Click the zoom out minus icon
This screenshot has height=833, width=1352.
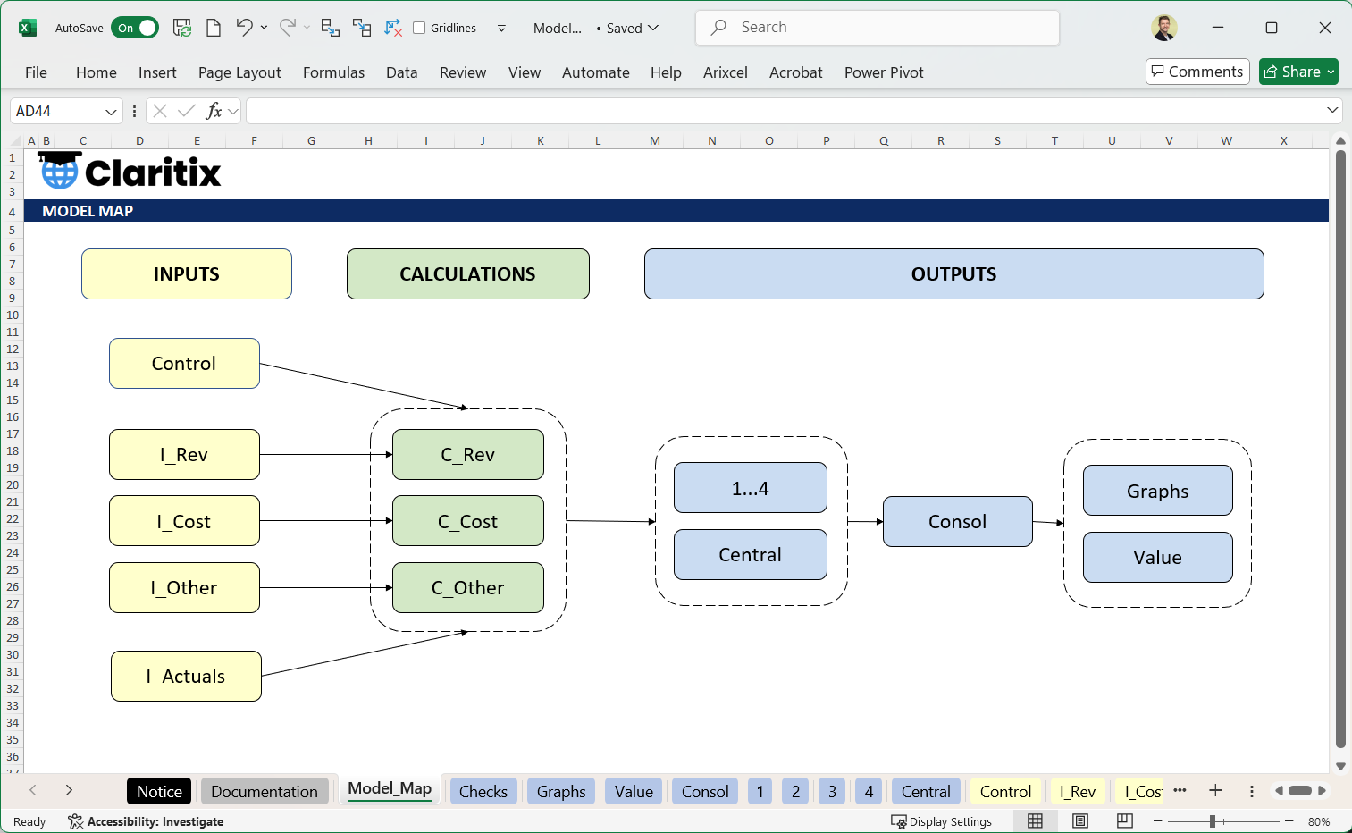tap(1158, 821)
